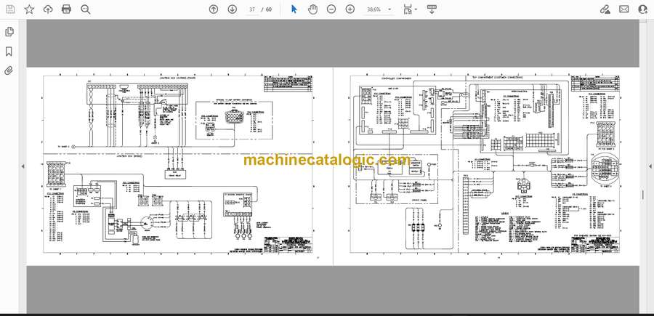The image size is (654, 316).
Task: Print the document with the printer icon
Action: 66,9
